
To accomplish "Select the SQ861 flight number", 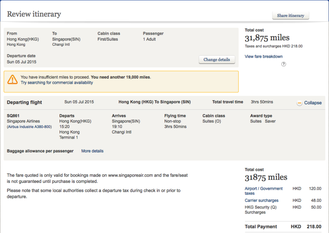I will (x=13, y=116).
